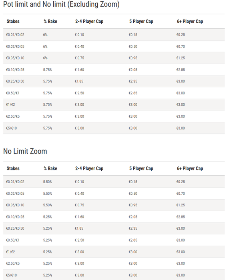Select the 5.75% rake for €0.10/€0.25 stakes

click(x=48, y=70)
